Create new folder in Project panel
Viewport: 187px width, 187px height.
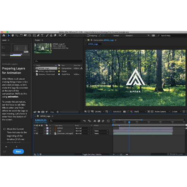(39, 112)
